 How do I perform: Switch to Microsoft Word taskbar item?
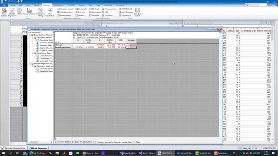tap(185, 153)
